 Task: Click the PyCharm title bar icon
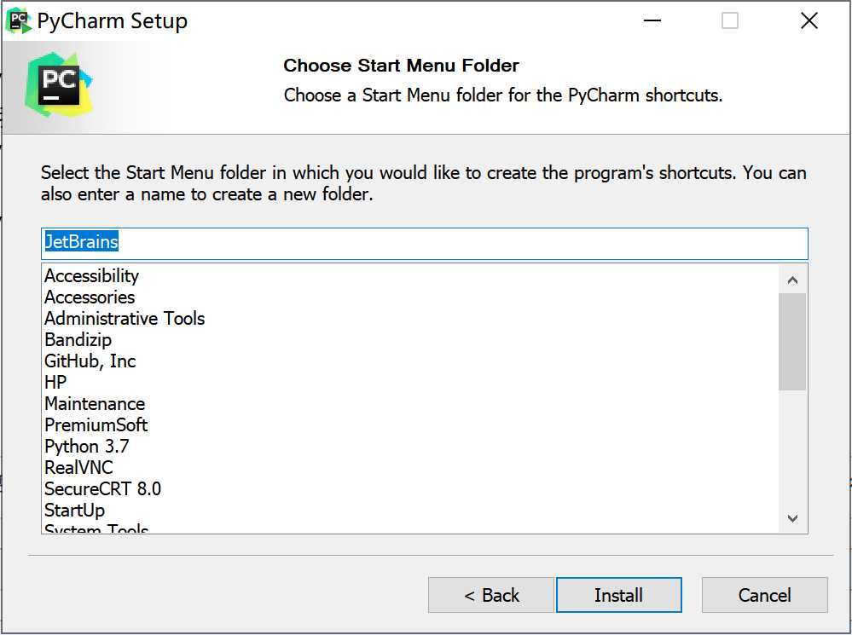point(18,20)
